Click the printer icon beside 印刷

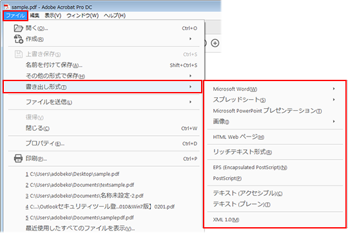pos(18,158)
